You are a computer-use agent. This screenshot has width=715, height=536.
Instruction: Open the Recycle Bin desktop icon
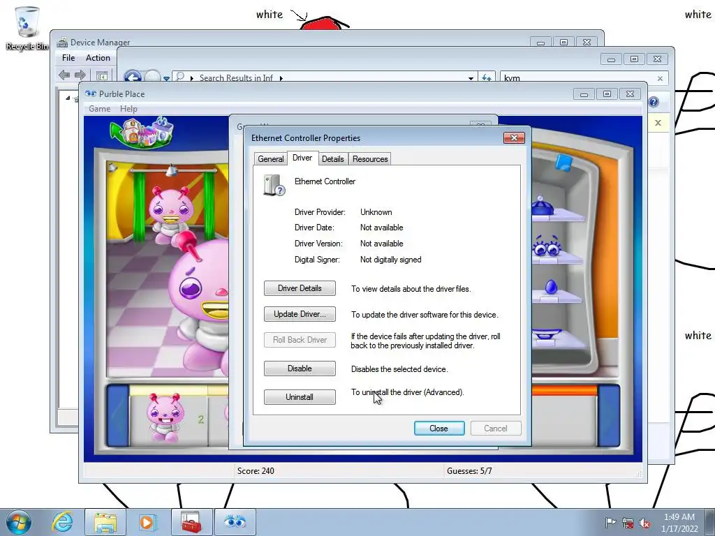tap(27, 28)
